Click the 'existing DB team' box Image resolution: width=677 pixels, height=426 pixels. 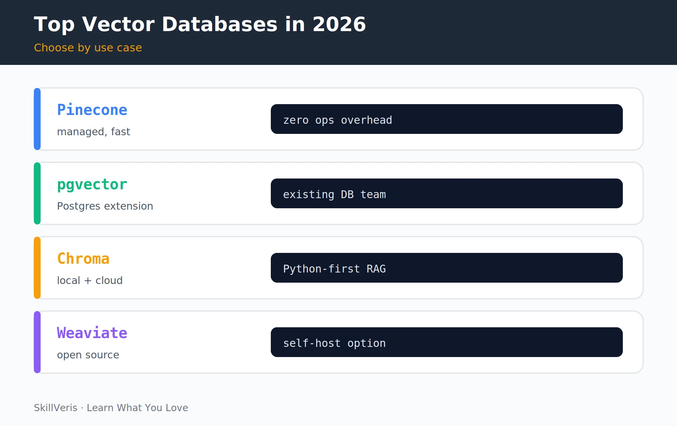click(x=447, y=193)
